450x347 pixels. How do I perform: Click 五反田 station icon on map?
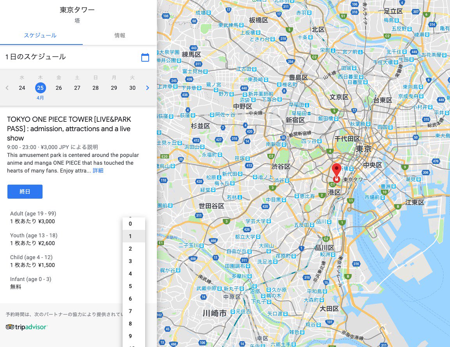click(x=312, y=225)
